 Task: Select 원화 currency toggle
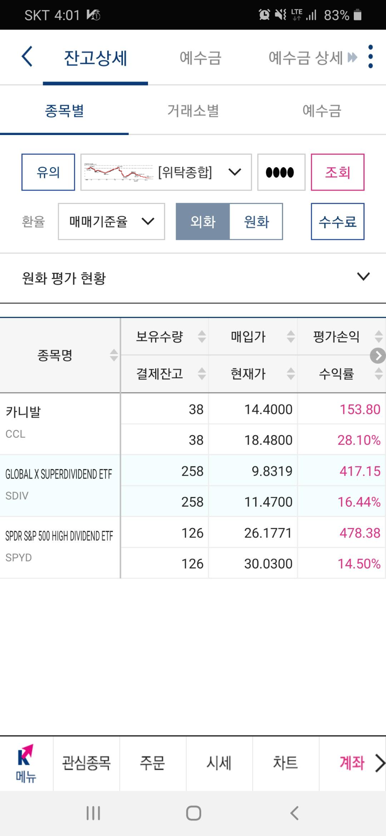[x=256, y=222]
